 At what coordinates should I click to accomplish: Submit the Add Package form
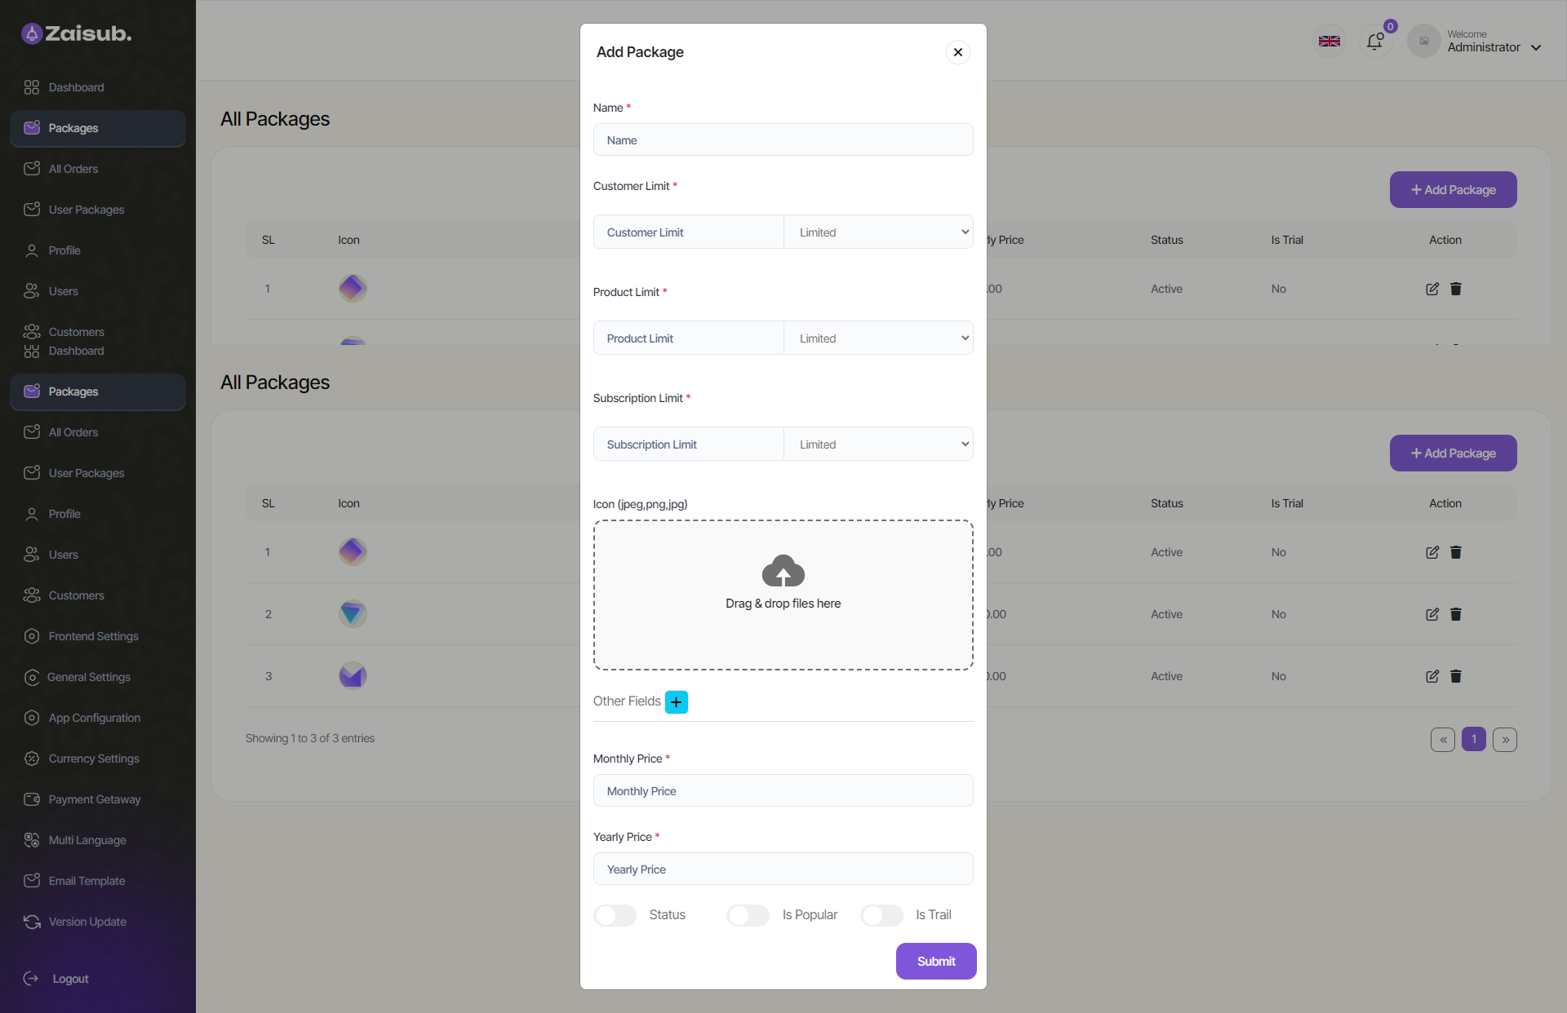point(936,961)
